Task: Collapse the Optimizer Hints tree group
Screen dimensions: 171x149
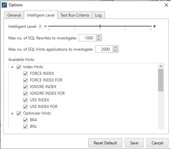Action: point(12,113)
